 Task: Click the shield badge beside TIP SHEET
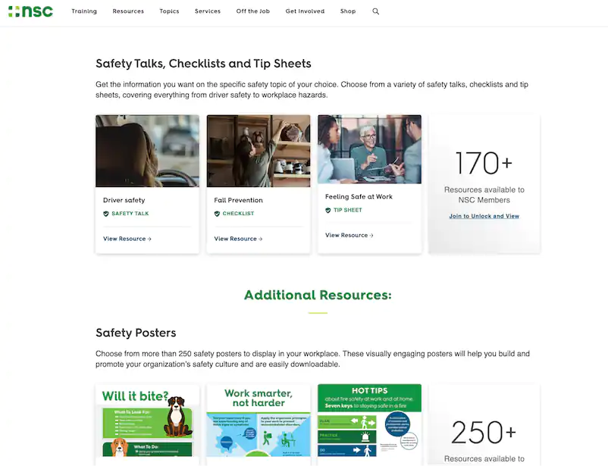(328, 210)
